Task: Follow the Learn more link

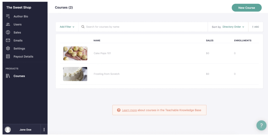Action: point(129,110)
